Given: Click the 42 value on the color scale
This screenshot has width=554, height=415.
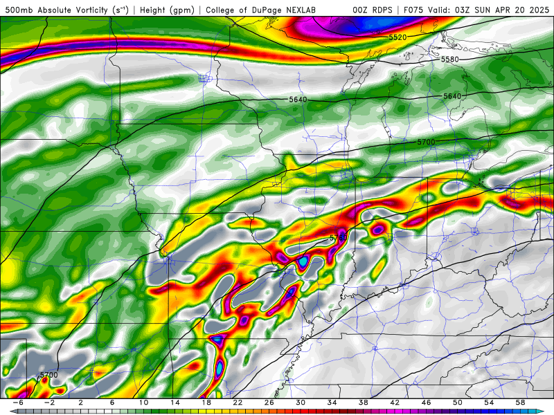Looking at the screenshot, I should pyautogui.click(x=395, y=403).
